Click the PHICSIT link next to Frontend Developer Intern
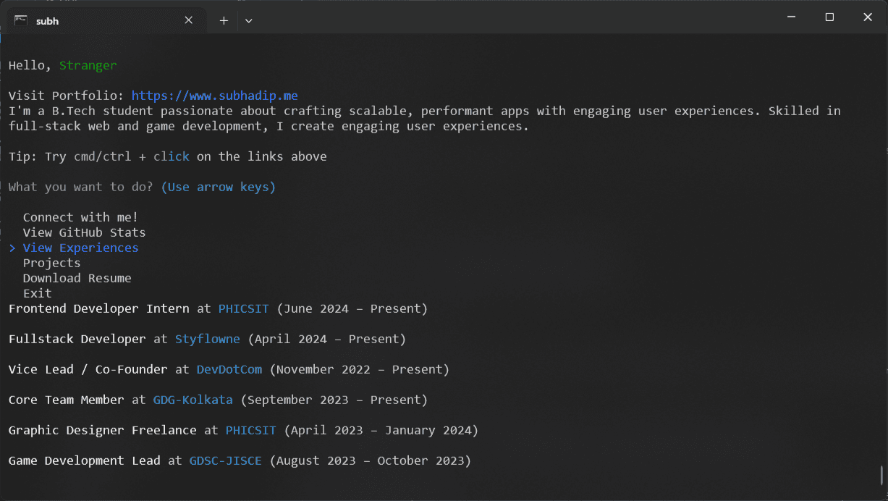888x501 pixels. [x=243, y=308]
